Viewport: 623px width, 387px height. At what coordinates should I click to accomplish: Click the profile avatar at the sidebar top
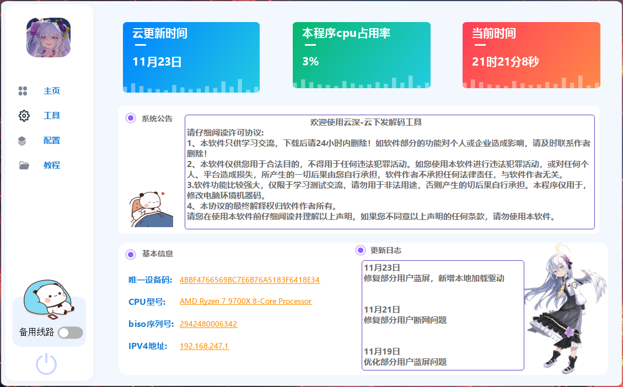point(47,39)
